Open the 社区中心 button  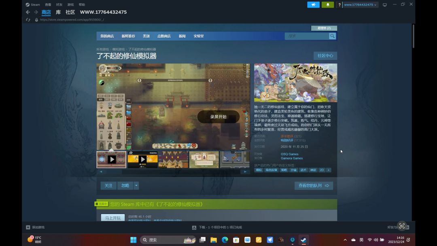click(x=325, y=56)
